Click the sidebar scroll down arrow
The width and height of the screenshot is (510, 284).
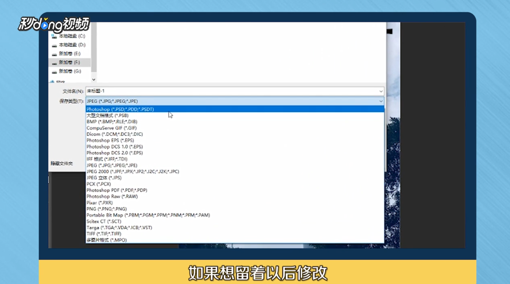click(94, 80)
